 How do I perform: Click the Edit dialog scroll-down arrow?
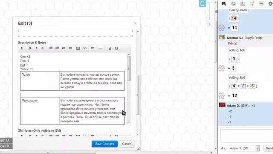pos(137,134)
